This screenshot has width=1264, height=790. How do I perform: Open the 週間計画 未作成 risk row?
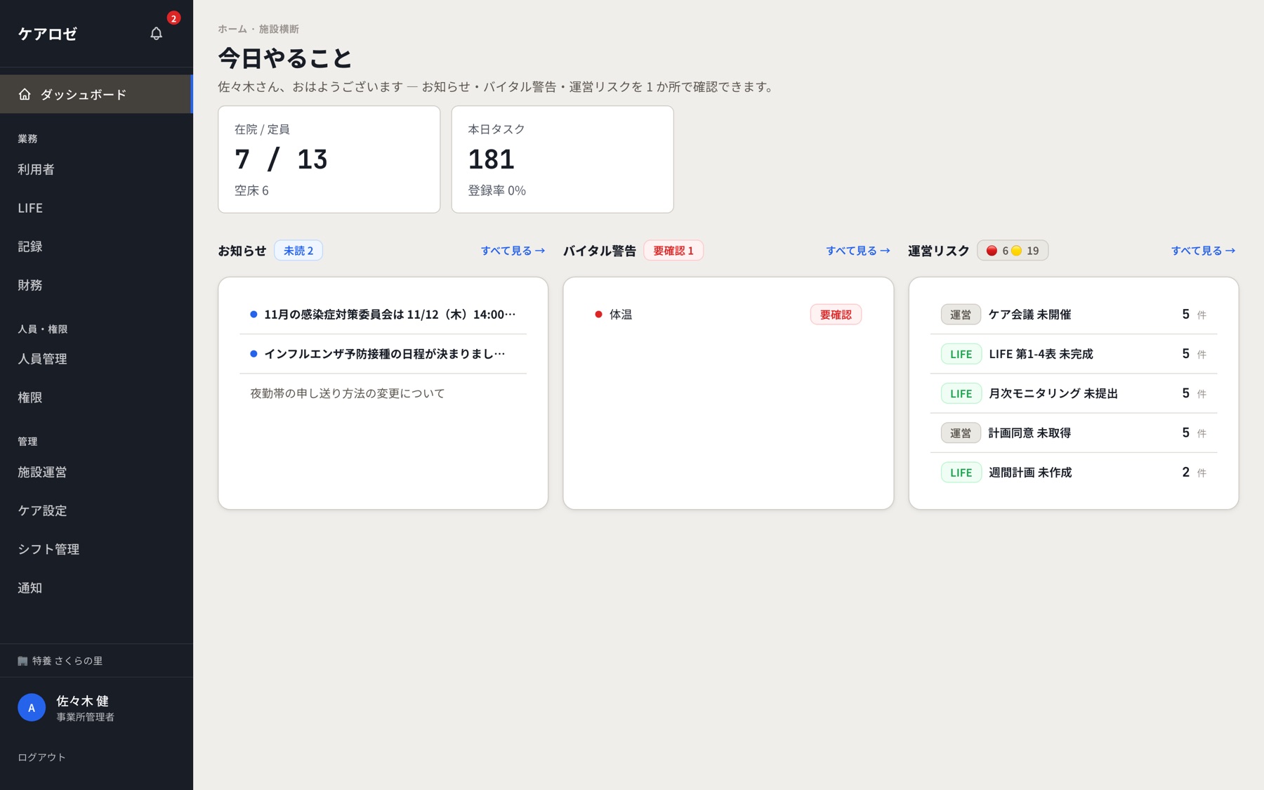[1074, 472]
